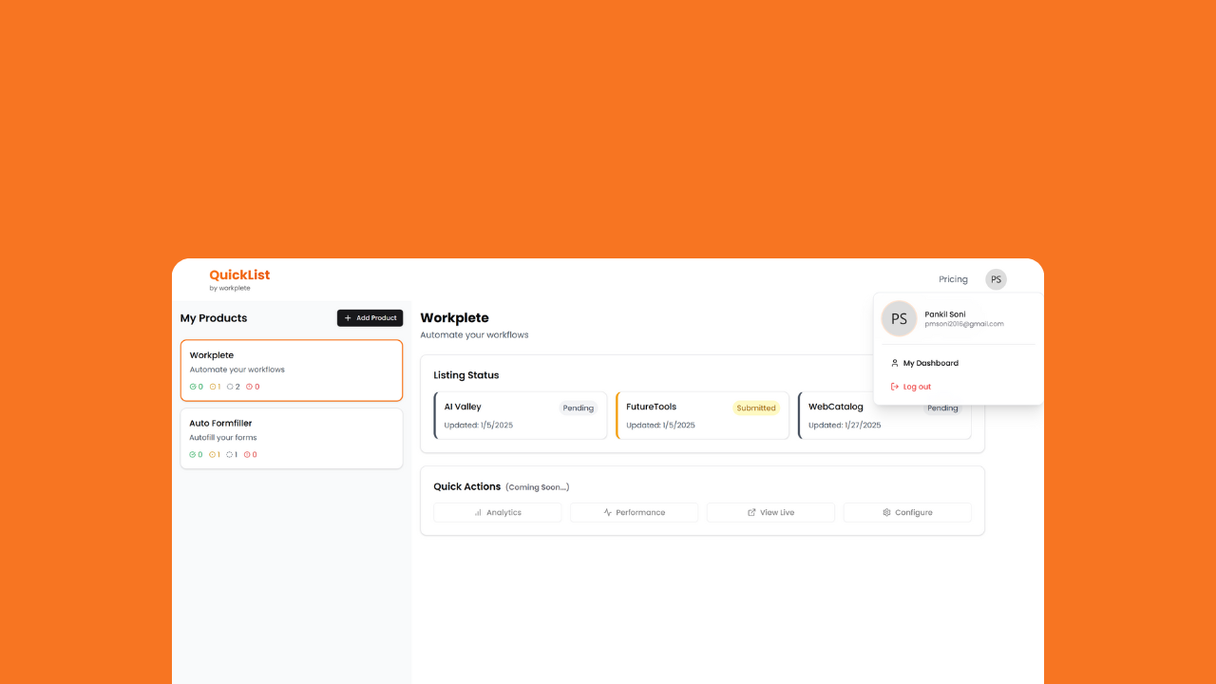Click the Submitted badge on FutureTools
The height and width of the screenshot is (684, 1216).
coord(756,408)
